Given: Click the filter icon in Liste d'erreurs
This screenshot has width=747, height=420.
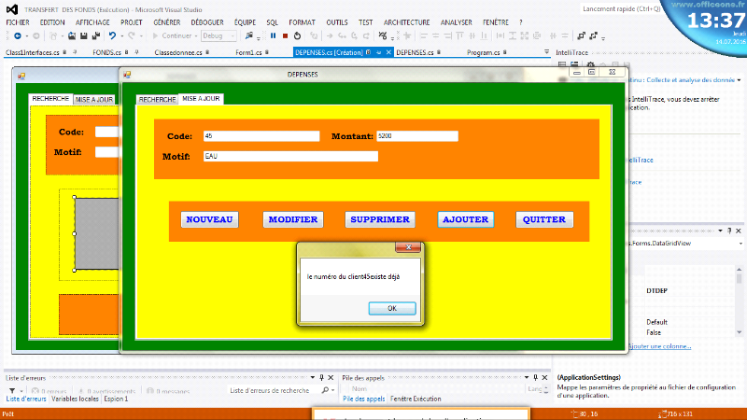Looking at the screenshot, I should [x=12, y=390].
